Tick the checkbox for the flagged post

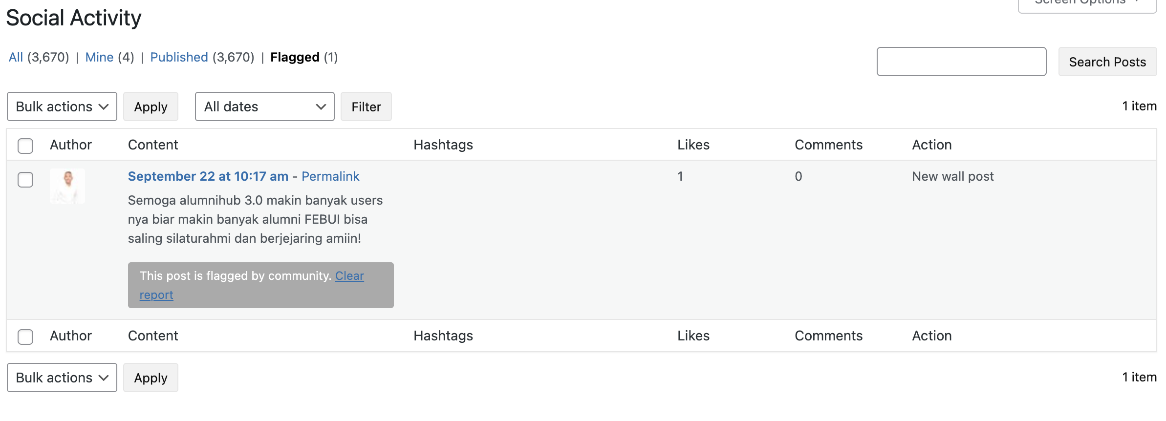pyautogui.click(x=25, y=180)
